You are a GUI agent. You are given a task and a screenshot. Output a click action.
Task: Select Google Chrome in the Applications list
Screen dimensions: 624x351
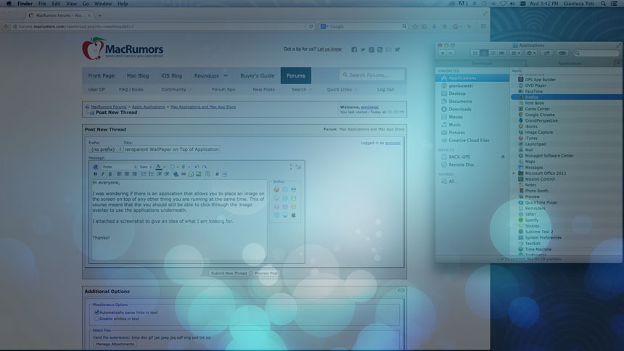pos(540,115)
